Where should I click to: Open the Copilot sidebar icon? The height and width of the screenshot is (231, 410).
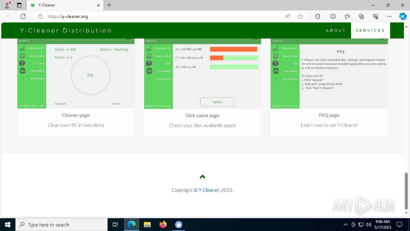pos(403,16)
